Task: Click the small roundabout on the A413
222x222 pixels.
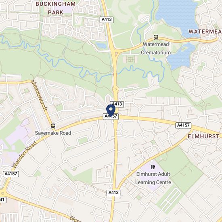Action: tap(116, 89)
